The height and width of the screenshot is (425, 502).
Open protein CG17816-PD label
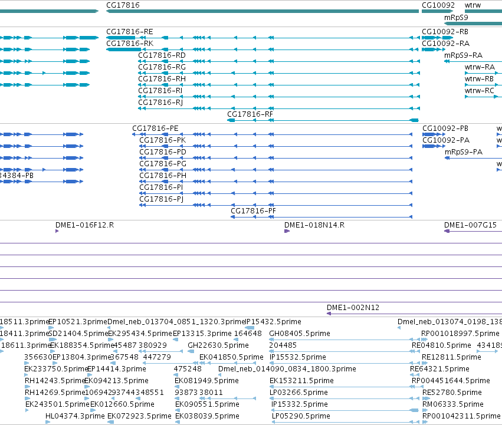pyautogui.click(x=163, y=152)
